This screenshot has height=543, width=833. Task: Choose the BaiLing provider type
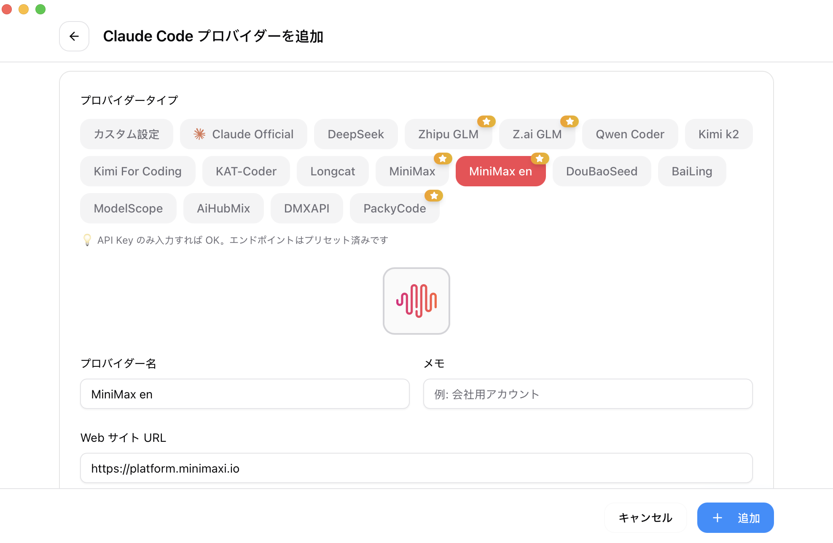click(x=692, y=171)
